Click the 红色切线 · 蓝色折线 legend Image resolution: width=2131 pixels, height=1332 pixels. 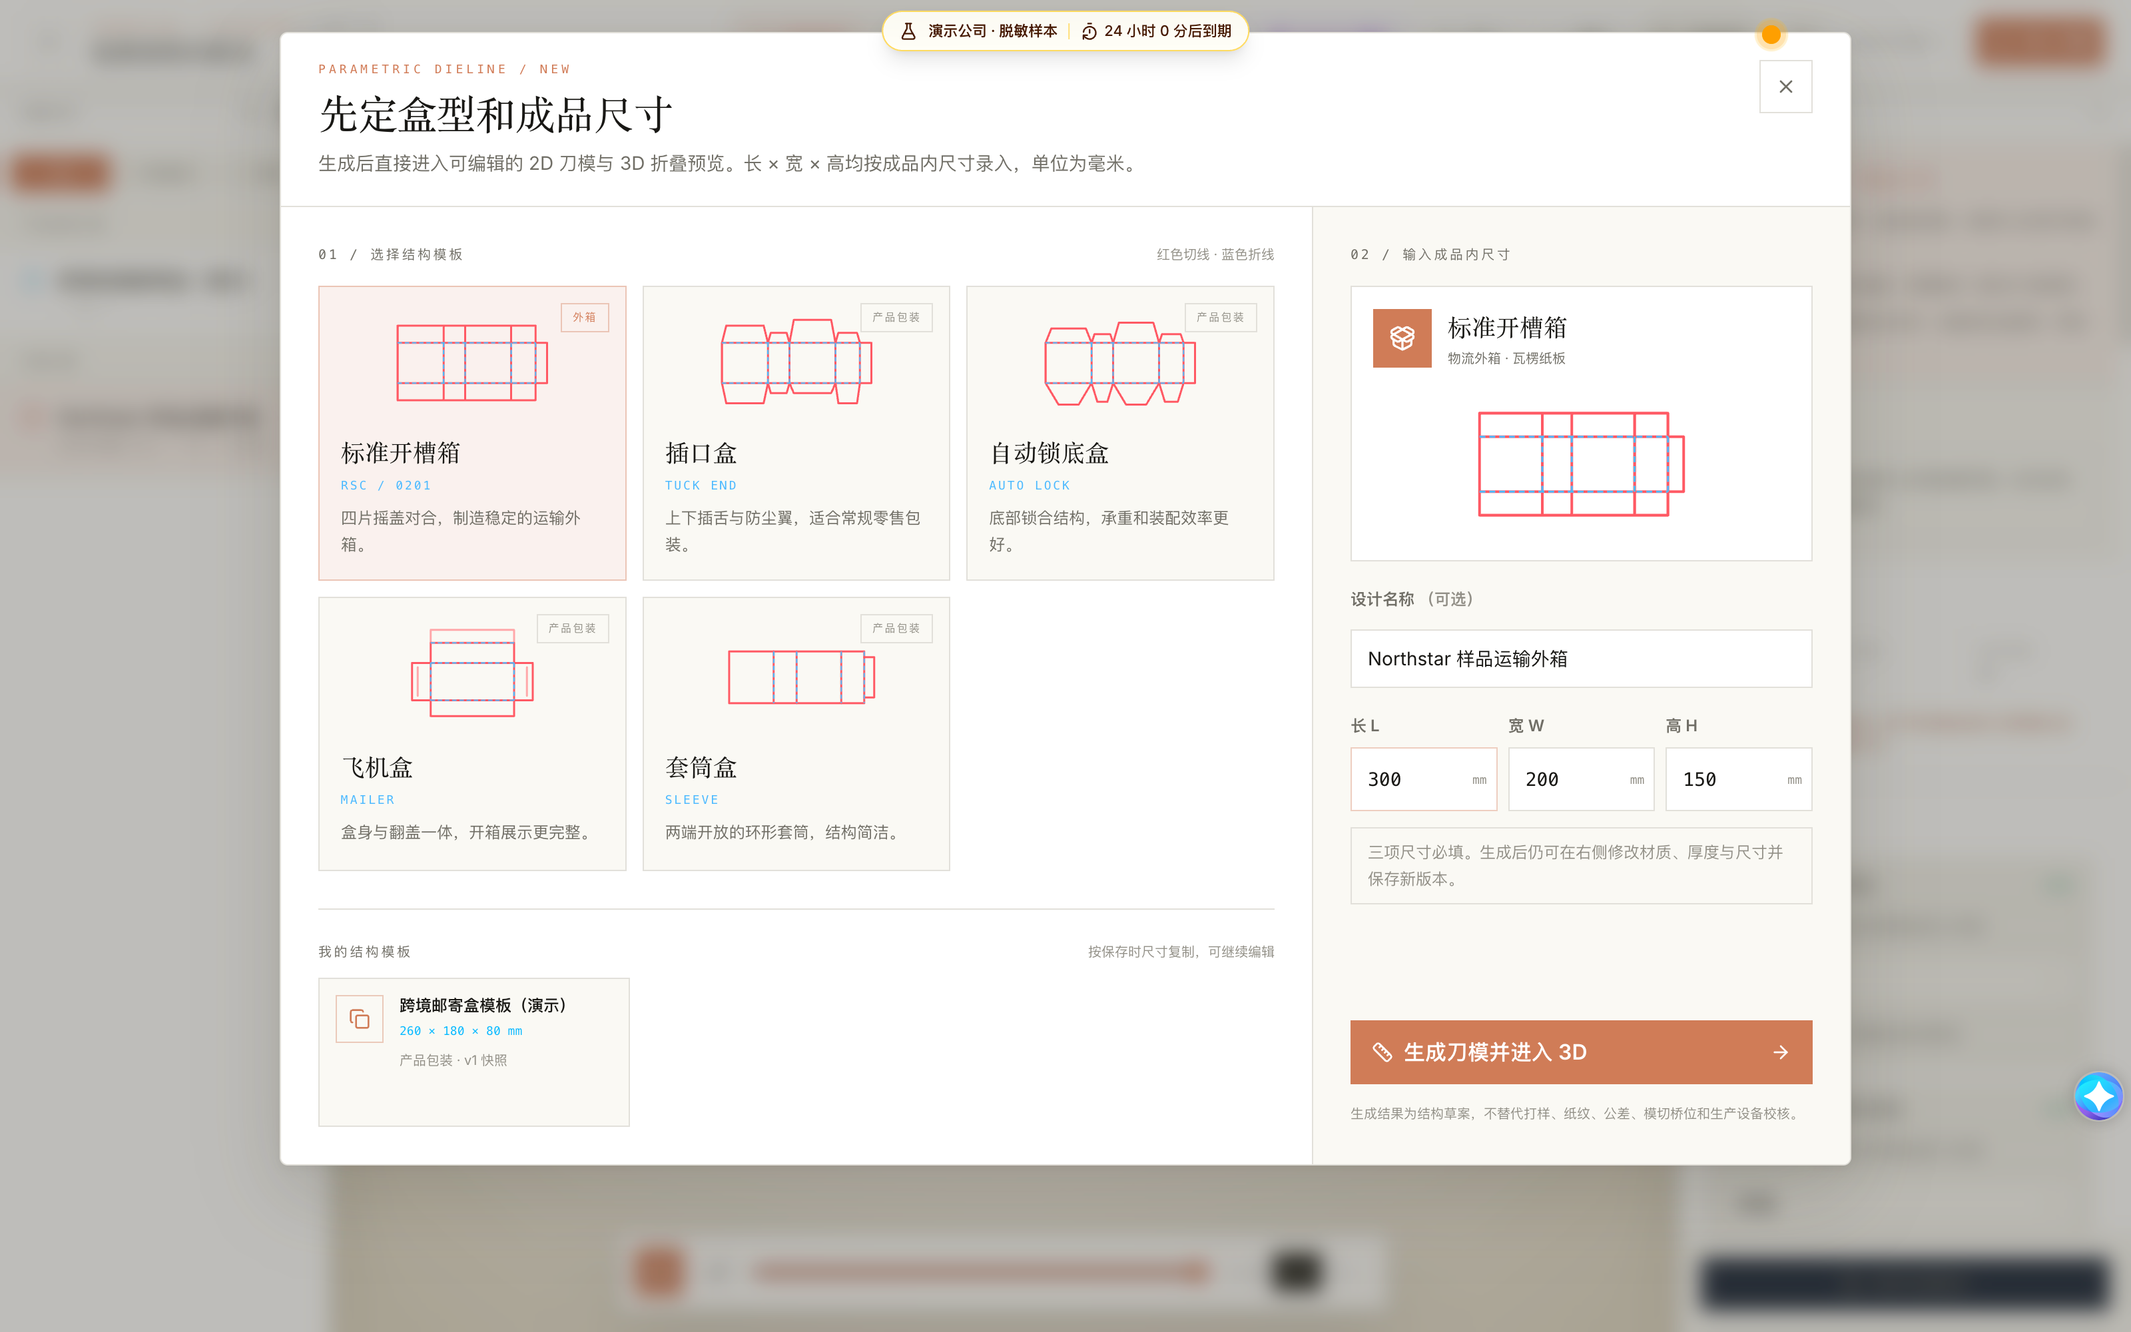point(1215,254)
